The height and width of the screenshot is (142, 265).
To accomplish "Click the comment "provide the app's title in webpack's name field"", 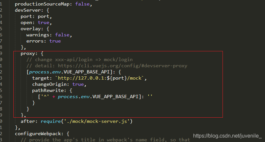I will point(105,140).
